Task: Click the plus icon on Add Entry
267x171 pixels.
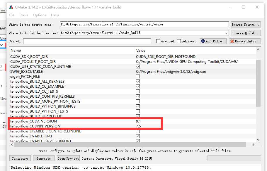Action: 203,41
